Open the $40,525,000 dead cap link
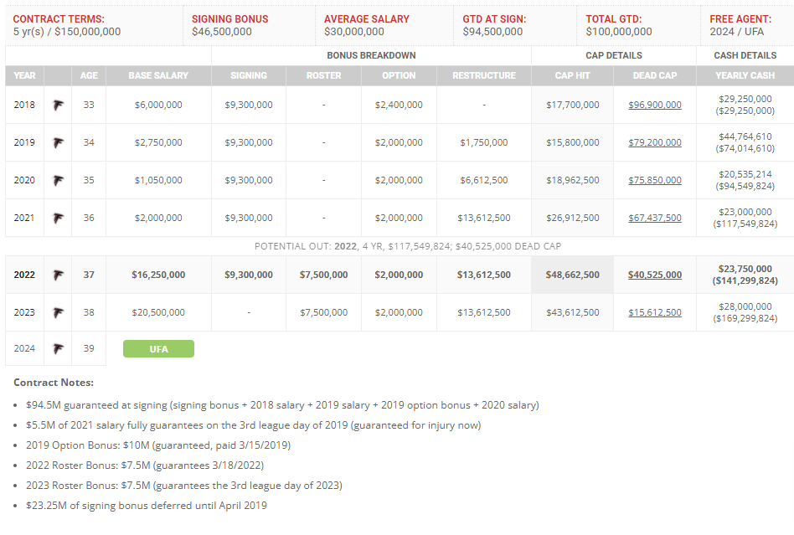The width and height of the screenshot is (794, 535). click(x=655, y=275)
